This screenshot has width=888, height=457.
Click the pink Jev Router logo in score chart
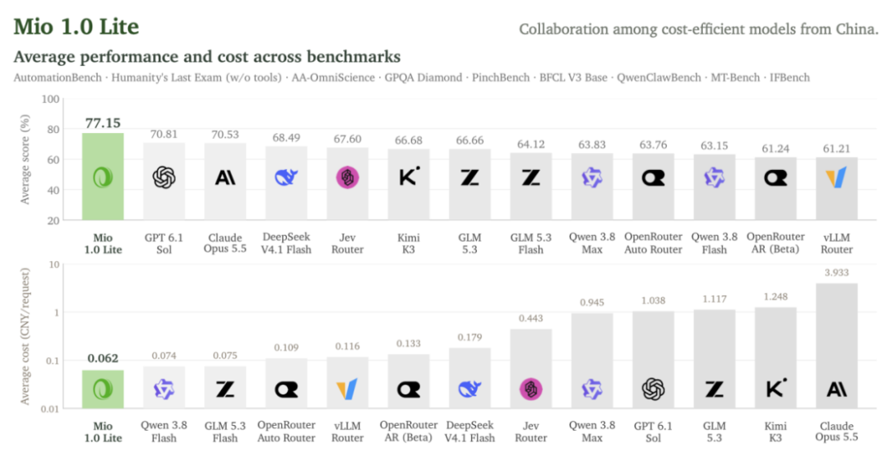(347, 178)
